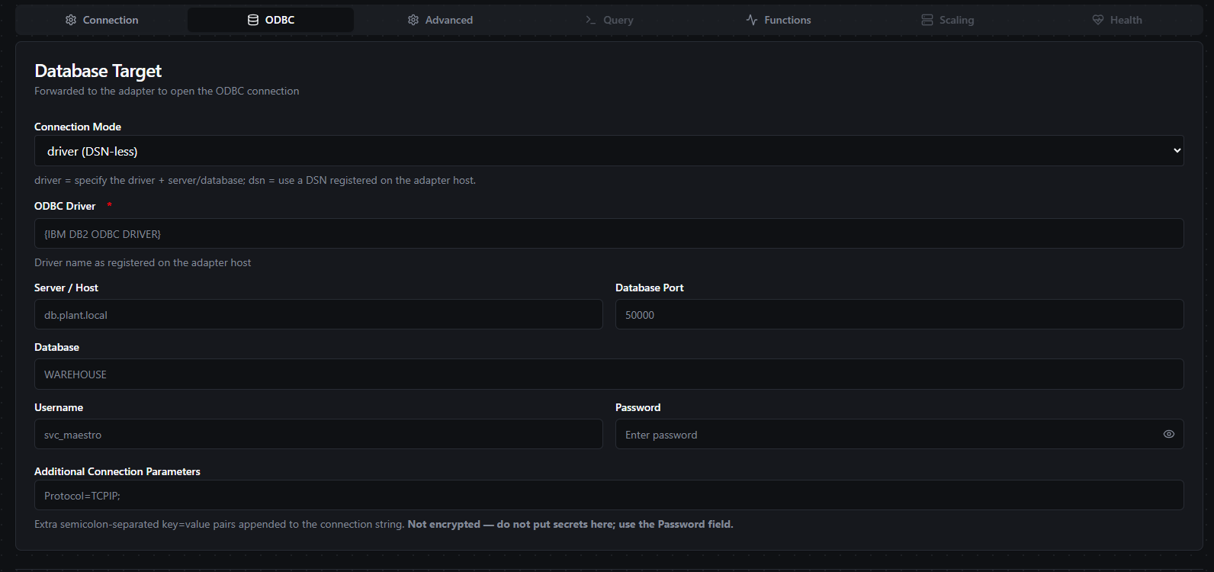This screenshot has width=1214, height=572.
Task: Click the 'Forwarded to the adapter' subtitle text
Action: [x=167, y=91]
